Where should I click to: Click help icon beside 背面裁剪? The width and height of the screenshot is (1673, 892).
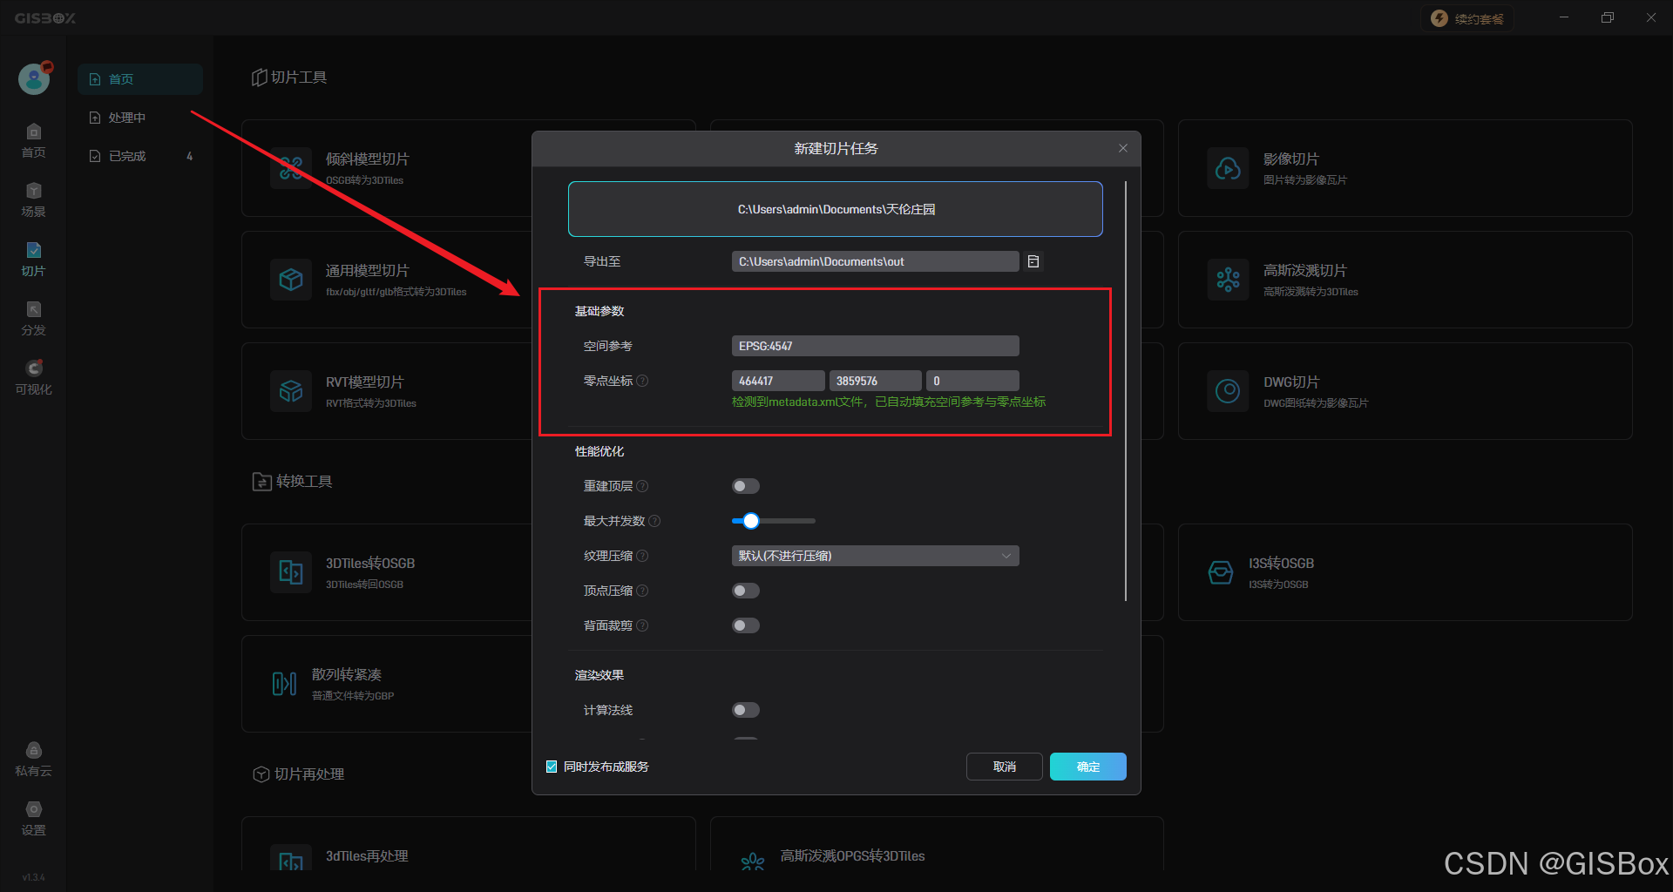642,625
